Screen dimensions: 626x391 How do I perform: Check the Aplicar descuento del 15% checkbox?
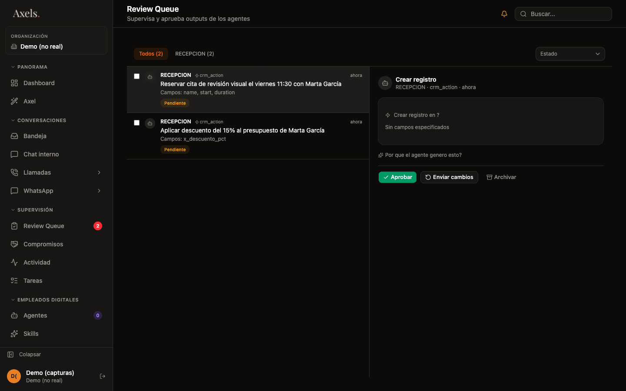(x=137, y=123)
